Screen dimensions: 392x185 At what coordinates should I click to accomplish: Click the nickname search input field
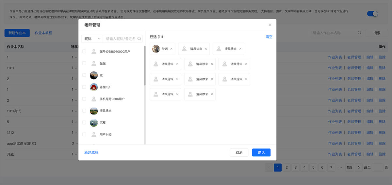click(x=120, y=39)
